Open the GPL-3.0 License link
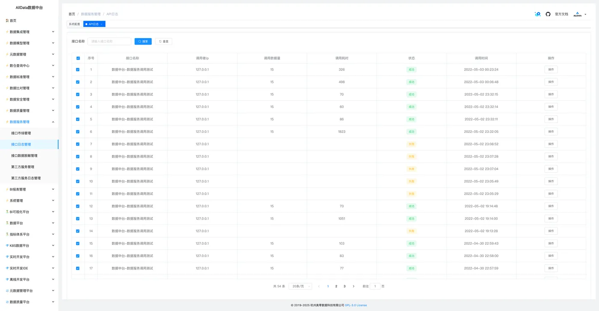 tap(356, 305)
